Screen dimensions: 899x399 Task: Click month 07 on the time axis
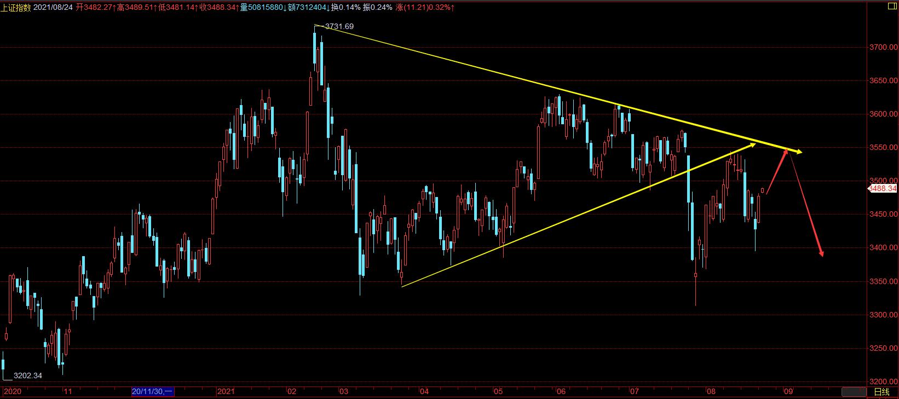point(634,391)
